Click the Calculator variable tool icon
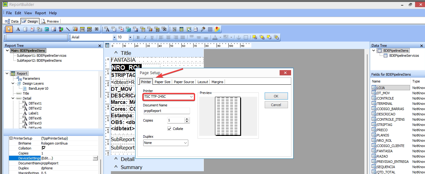The image size is (425, 174). point(47,29)
